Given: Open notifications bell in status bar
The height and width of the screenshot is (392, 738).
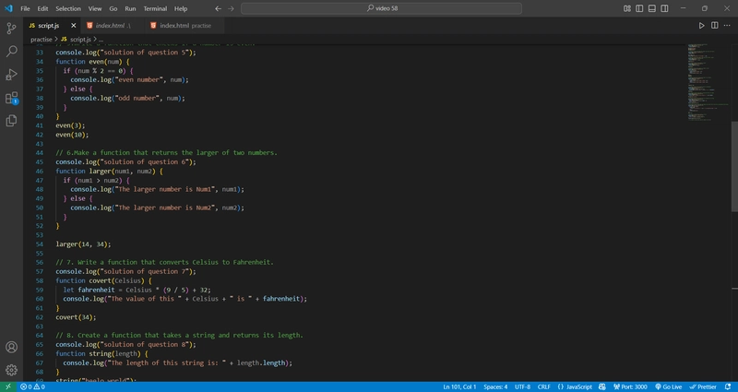Looking at the screenshot, I should tap(728, 386).
